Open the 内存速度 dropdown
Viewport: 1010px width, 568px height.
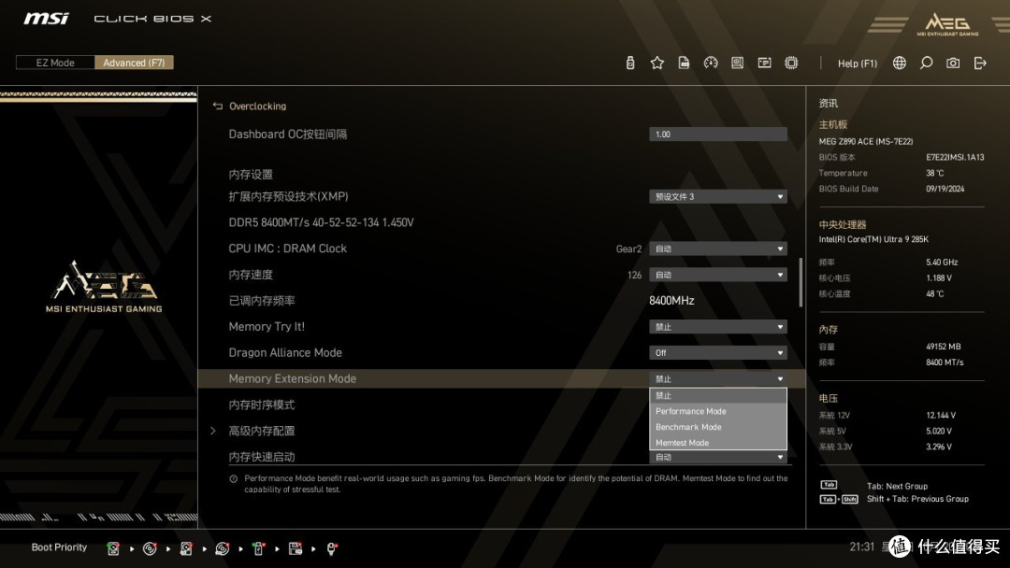pyautogui.click(x=717, y=275)
